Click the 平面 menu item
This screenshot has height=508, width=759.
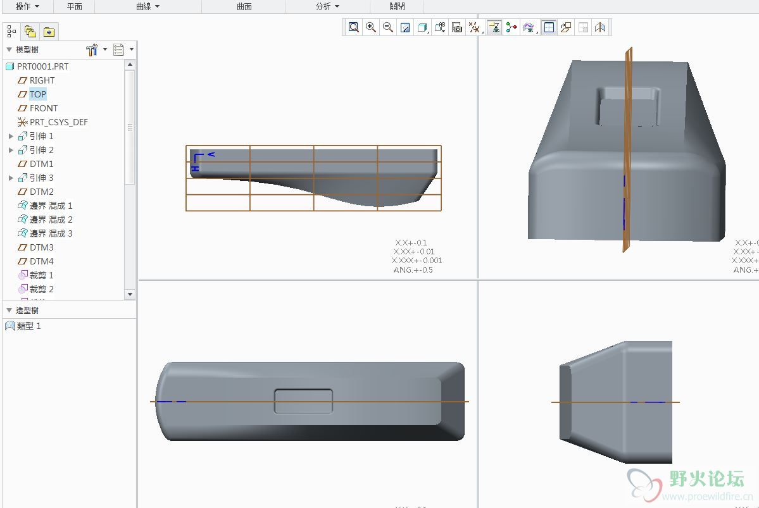75,6
